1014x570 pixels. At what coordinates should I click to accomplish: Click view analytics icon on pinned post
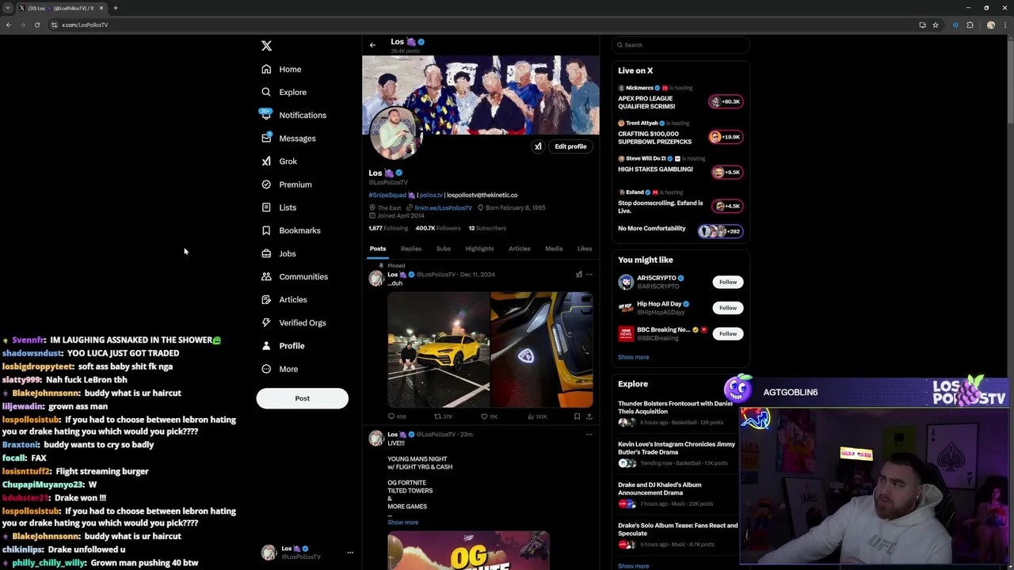coord(530,416)
